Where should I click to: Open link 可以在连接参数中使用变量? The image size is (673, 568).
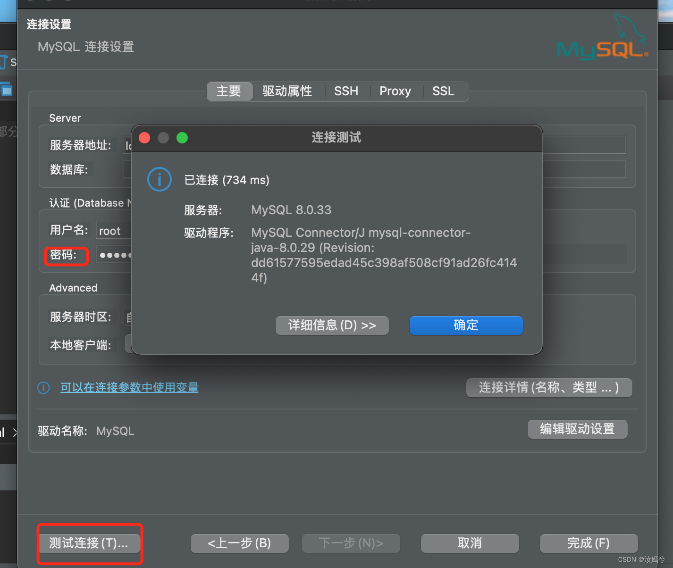129,388
